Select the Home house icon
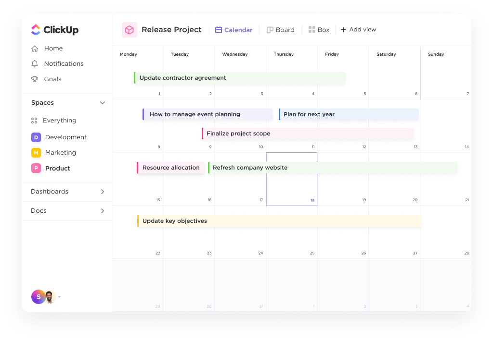Image resolution: width=493 pixels, height=341 pixels. [x=35, y=48]
